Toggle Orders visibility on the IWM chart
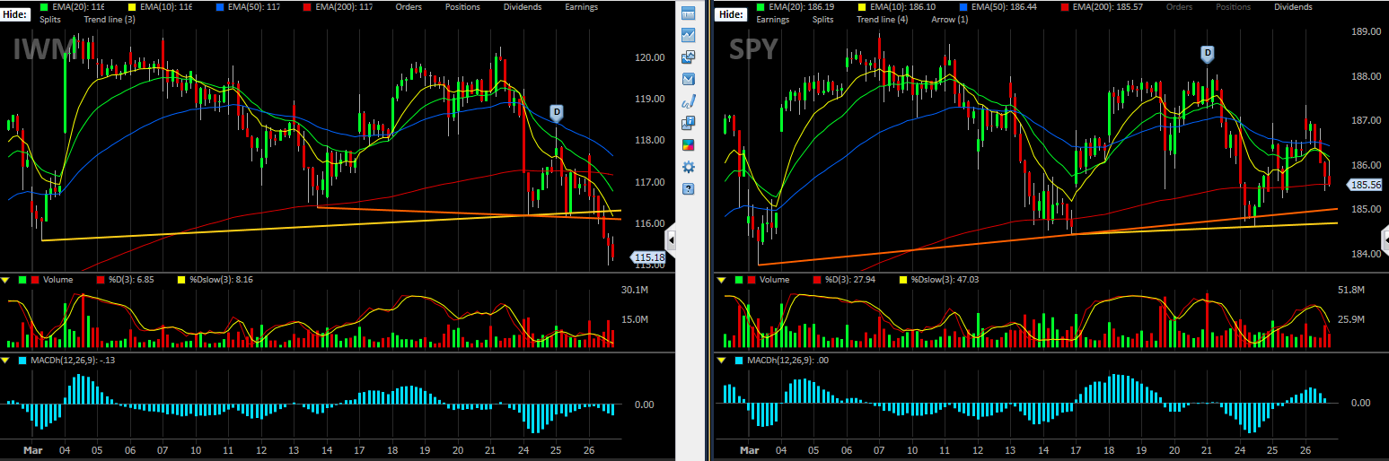 click(x=410, y=7)
